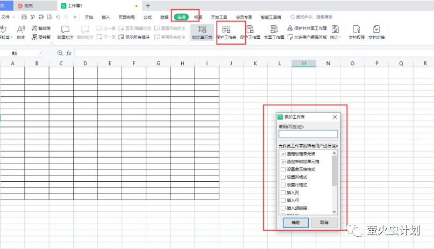The height and width of the screenshot is (249, 434).
Task: Convert traditional to simplified with 繁转简
Action: click(41, 28)
